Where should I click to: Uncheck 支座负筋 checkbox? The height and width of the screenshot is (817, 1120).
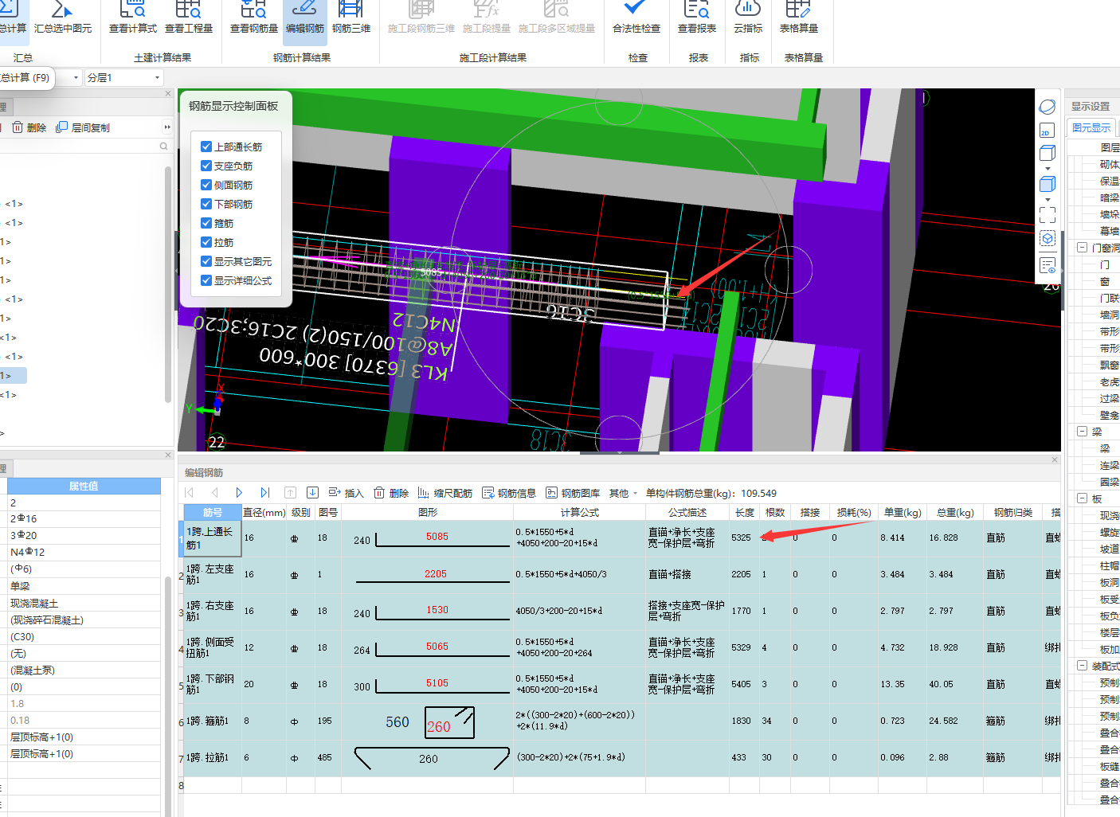pos(206,166)
